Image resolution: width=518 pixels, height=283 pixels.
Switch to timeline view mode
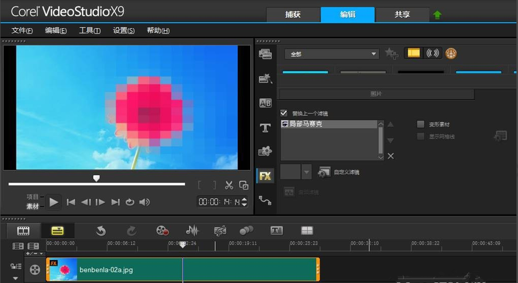57,231
